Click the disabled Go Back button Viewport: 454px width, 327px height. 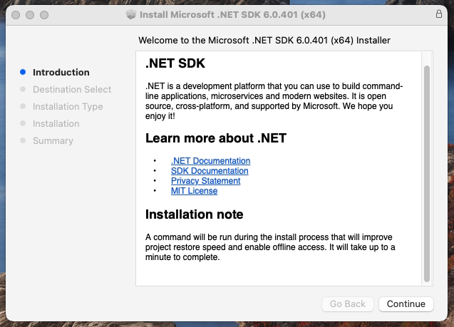[x=348, y=304]
